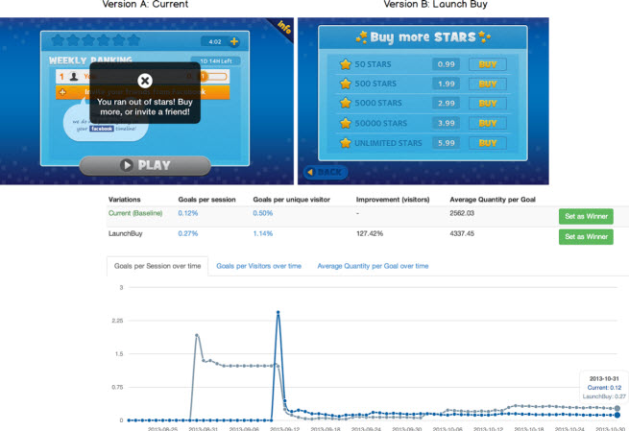
Task: Open the 0.12% goals per session value
Action: click(187, 213)
